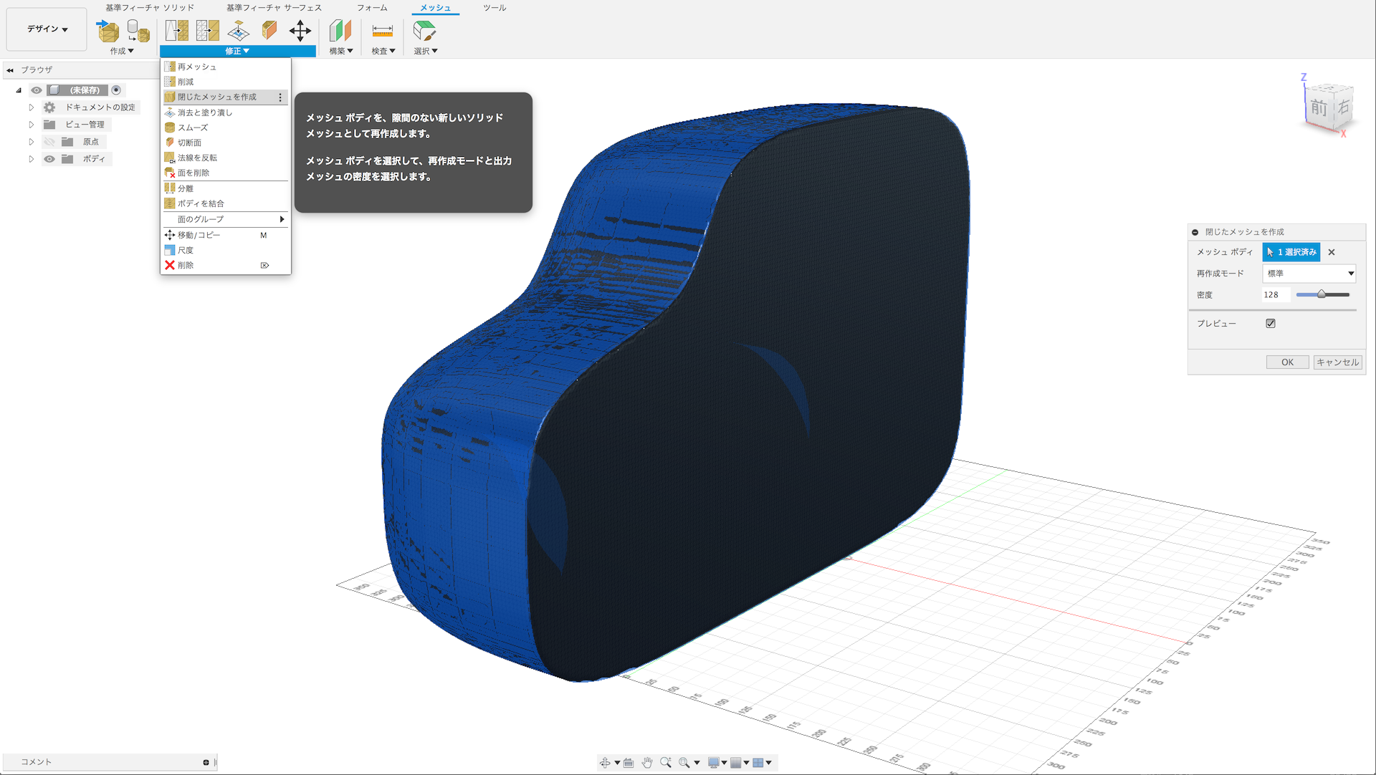Click the Reduce mesh toolbar icon
This screenshot has width=1376, height=775.
(207, 30)
